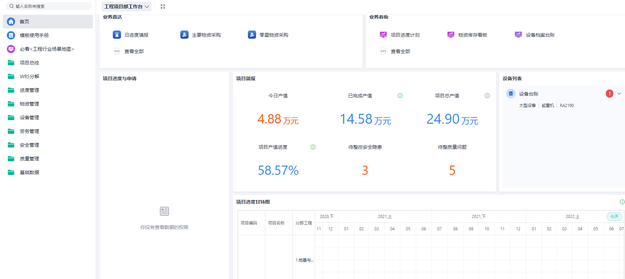Click the ellipsis icon under 业务看板
This screenshot has width=625, height=279.
coord(383,51)
